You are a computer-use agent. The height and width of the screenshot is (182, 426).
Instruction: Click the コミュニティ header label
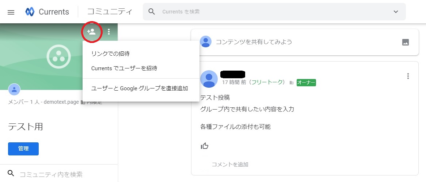[x=110, y=12]
